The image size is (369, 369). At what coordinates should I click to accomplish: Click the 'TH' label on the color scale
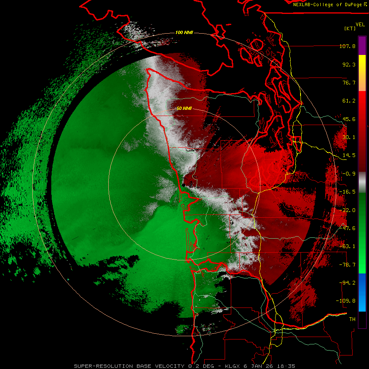[x=352, y=319]
